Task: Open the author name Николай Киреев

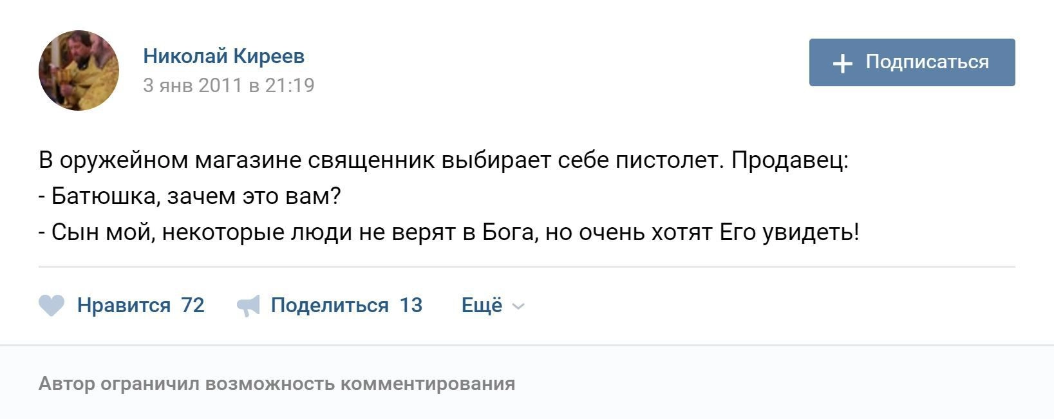Action: 223,57
